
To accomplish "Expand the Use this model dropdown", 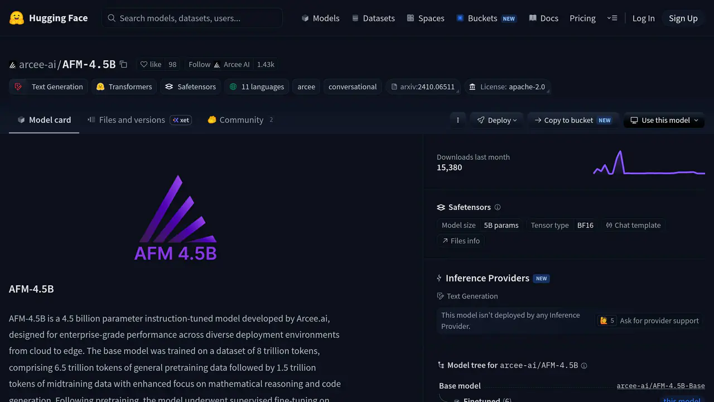I will (664, 120).
